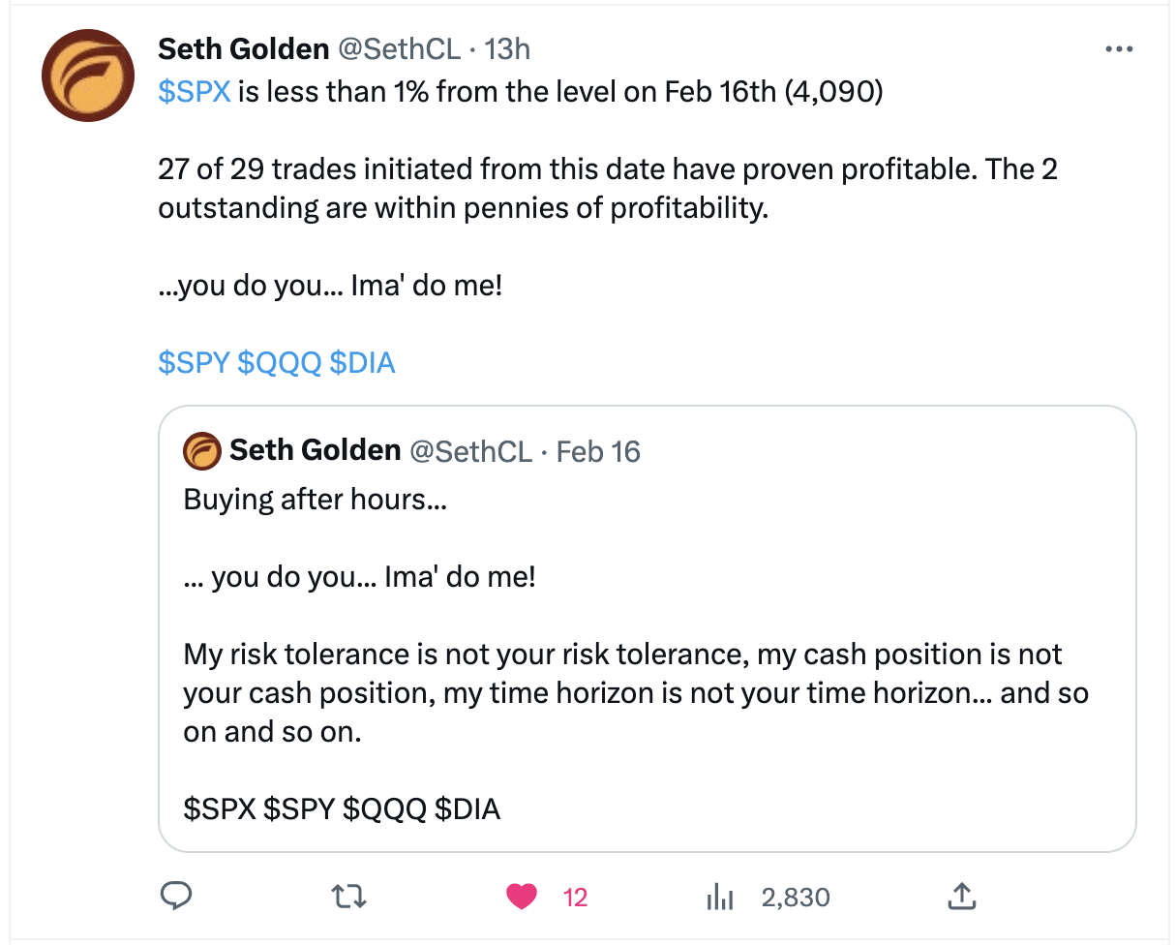Retweet the $SPX tweet
The width and height of the screenshot is (1175, 945).
pyautogui.click(x=349, y=898)
